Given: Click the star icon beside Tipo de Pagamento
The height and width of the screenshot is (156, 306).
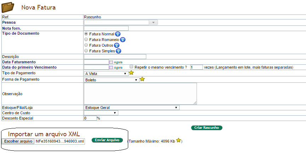Looking at the screenshot, I should coord(131,73).
